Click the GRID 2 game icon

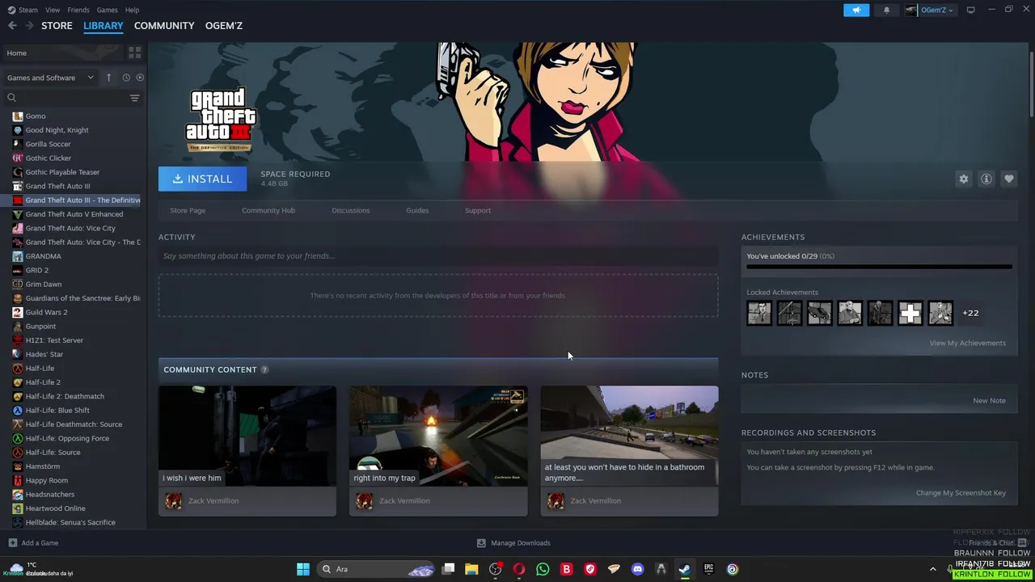pyautogui.click(x=18, y=270)
